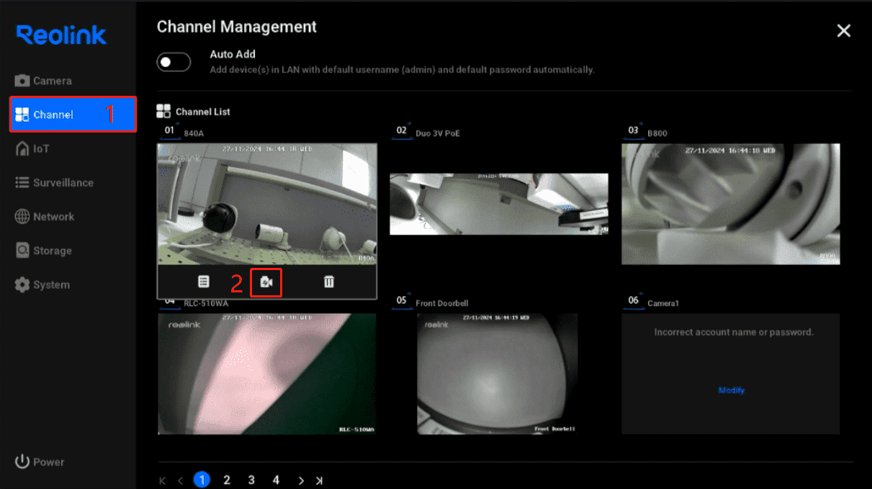Click channel number 03 label

634,131
